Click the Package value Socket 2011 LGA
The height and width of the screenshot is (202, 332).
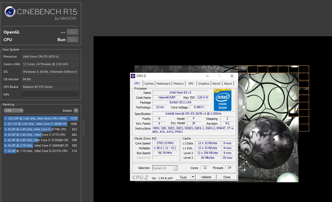[x=180, y=102]
